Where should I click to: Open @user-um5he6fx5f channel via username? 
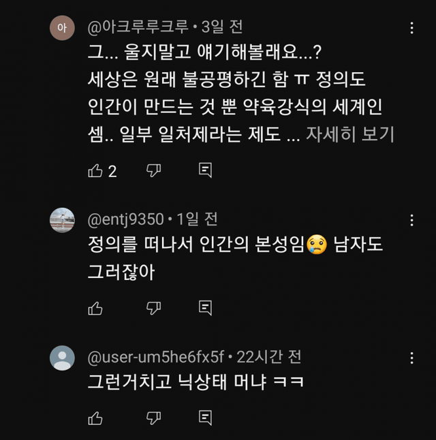156,357
